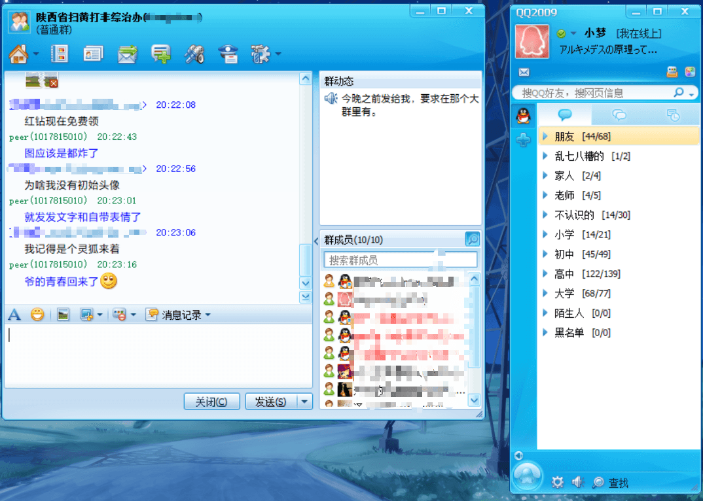
Task: Click message text 爷的青春回来了
Action: 61,281
